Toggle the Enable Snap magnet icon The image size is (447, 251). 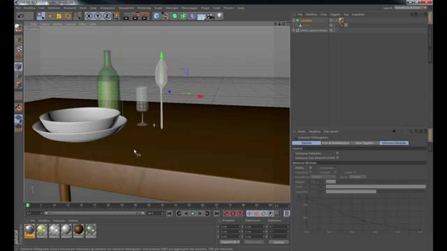click(19, 108)
